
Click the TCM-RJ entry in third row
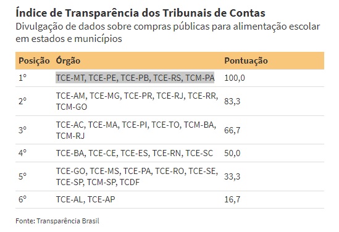70,136
